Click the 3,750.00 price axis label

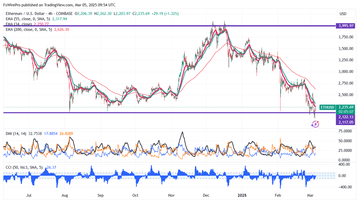coord(346,37)
